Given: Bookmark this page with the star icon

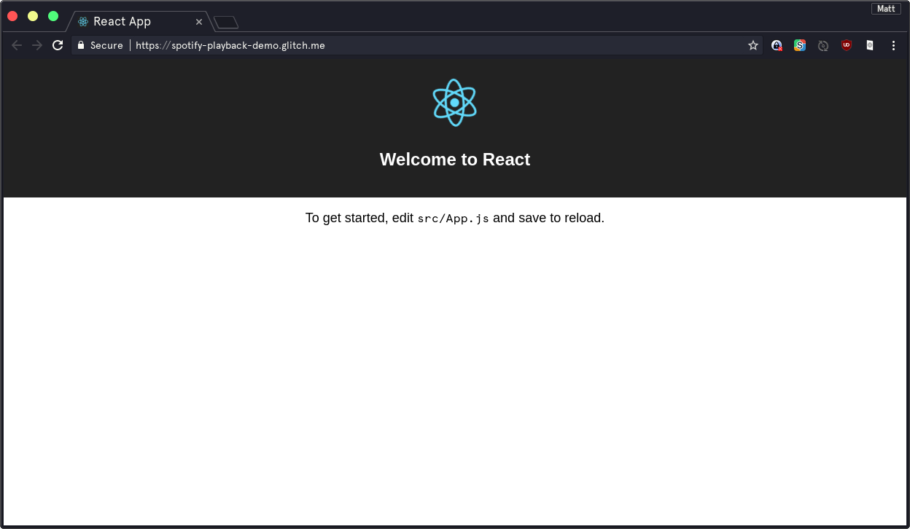Looking at the screenshot, I should pyautogui.click(x=752, y=45).
